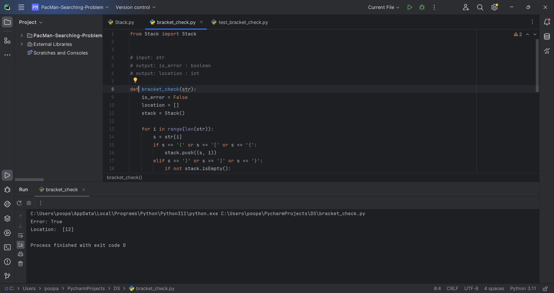Toggle soft-wrap in the Run console
The width and height of the screenshot is (554, 293).
tap(20, 236)
